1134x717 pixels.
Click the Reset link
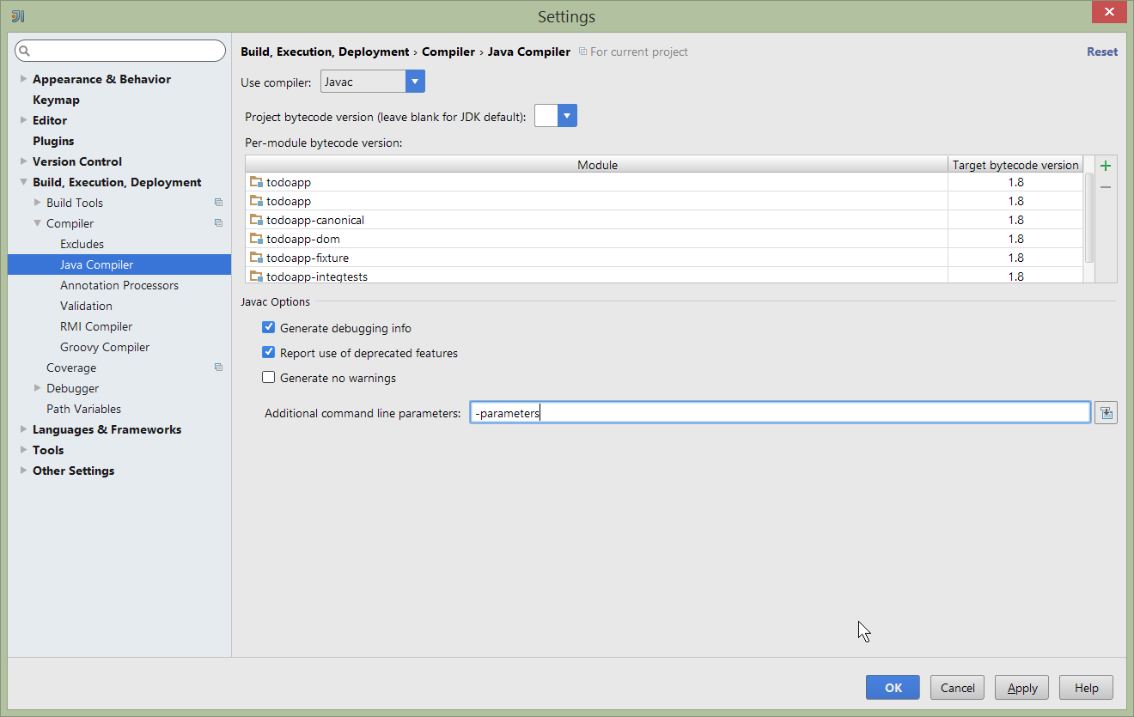[x=1101, y=52]
